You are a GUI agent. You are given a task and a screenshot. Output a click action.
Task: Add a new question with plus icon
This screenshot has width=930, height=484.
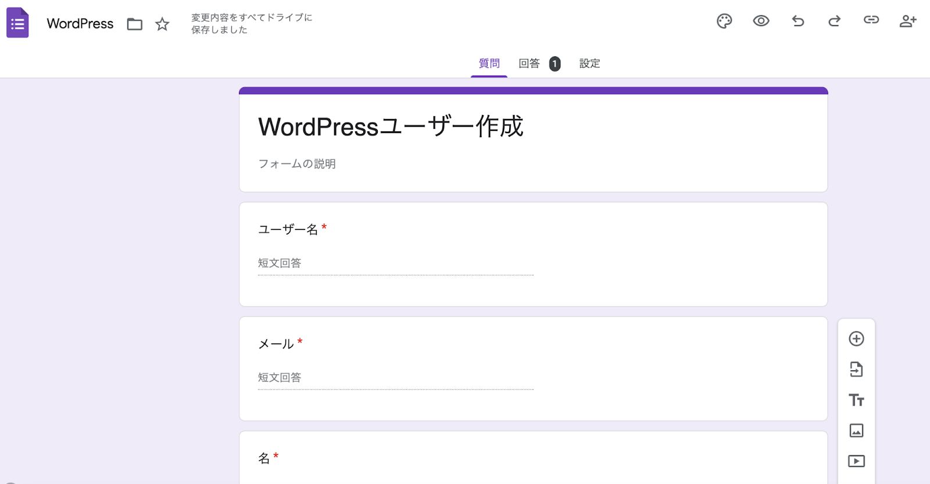point(856,339)
